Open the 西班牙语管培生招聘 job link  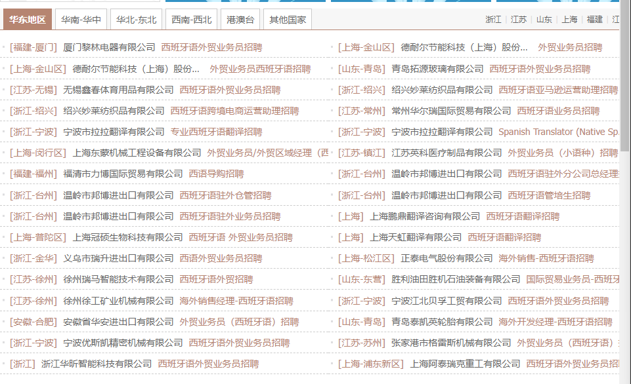[549, 195]
